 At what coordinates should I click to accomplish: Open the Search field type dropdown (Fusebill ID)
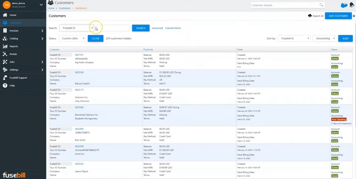coord(77,28)
